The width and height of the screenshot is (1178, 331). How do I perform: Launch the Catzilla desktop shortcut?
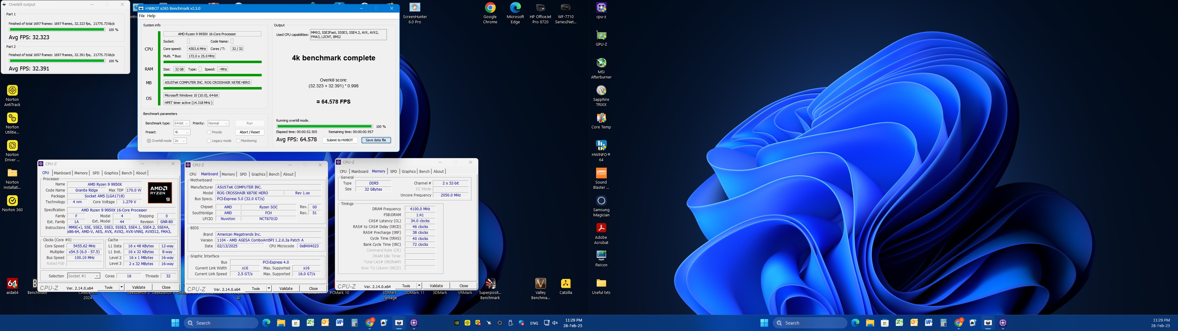[566, 287]
